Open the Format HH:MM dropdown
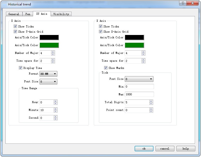Viewport: 201px width, 157px height. pyautogui.click(x=48, y=74)
